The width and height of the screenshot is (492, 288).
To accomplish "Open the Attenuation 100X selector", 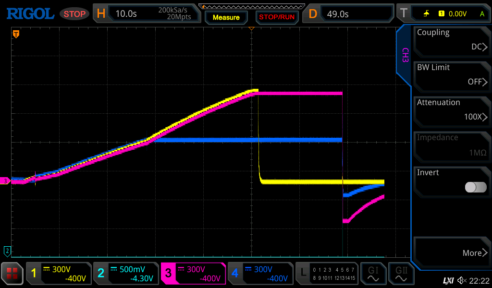I will (x=452, y=110).
